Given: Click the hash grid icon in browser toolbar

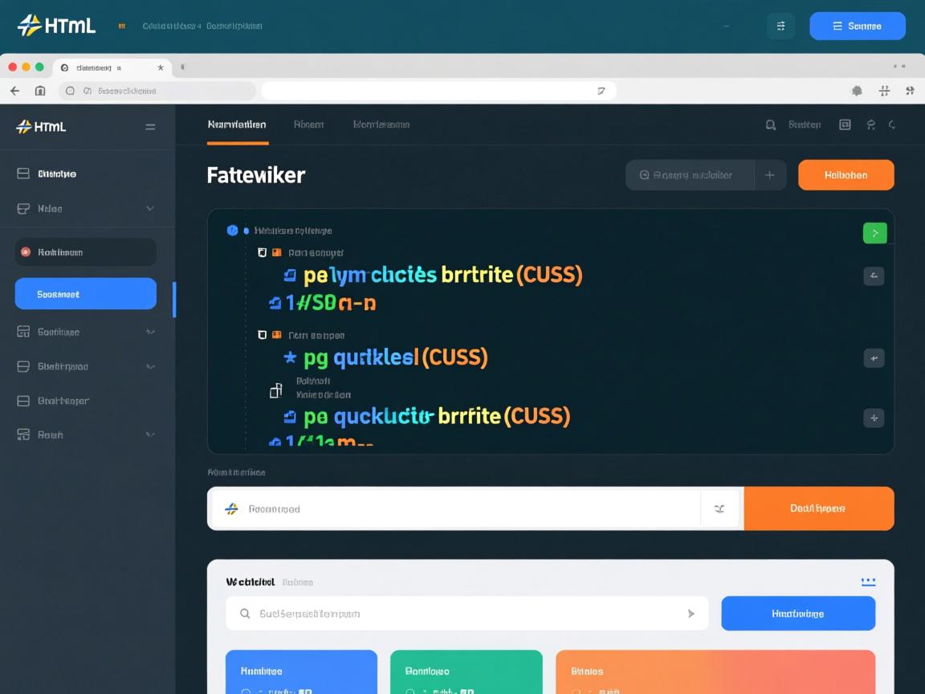Looking at the screenshot, I should pos(884,91).
